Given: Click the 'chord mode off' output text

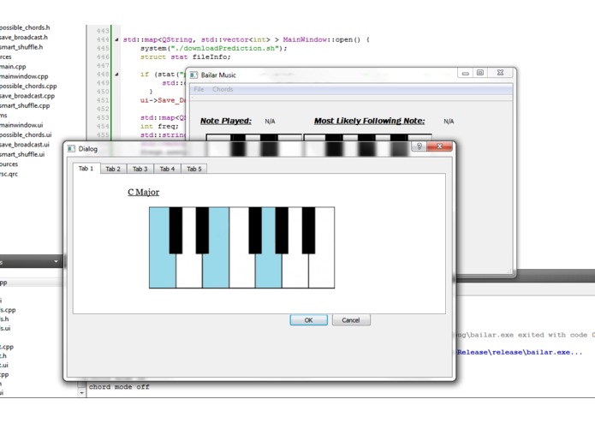Looking at the screenshot, I should [119, 387].
